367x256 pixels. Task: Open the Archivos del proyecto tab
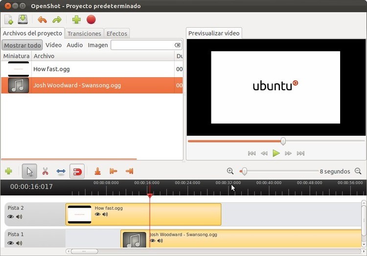(32, 33)
